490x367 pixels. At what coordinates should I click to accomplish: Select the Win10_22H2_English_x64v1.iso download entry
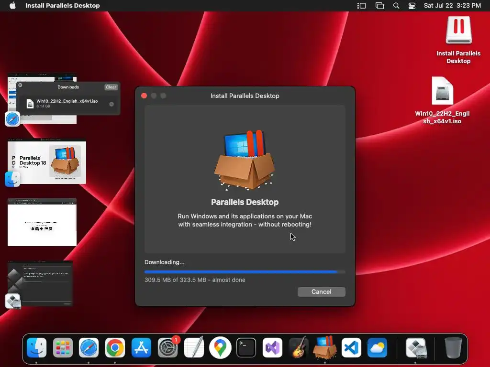tap(68, 104)
